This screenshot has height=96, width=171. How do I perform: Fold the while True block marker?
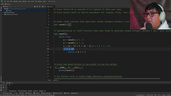[54, 37]
